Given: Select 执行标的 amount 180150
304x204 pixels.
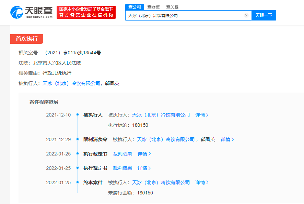Looking at the screenshot, I should pyautogui.click(x=140, y=125).
